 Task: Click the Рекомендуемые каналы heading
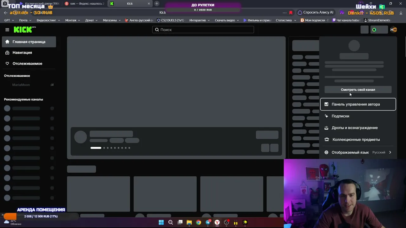(23, 99)
